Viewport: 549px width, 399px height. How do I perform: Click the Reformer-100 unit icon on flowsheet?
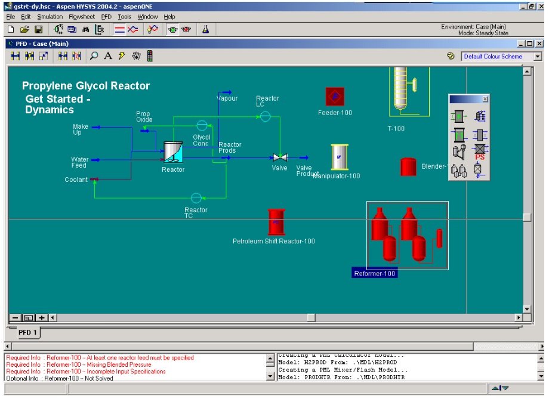[406, 234]
